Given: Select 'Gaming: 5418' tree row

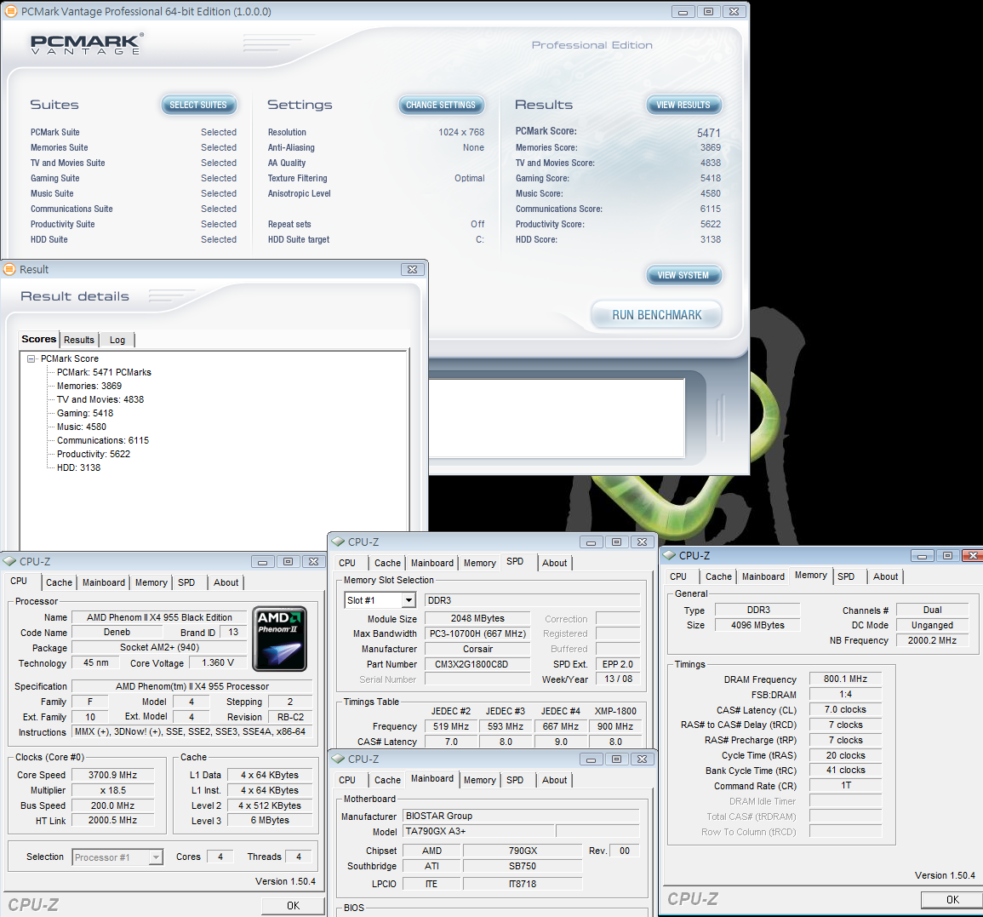Looking at the screenshot, I should click(85, 413).
